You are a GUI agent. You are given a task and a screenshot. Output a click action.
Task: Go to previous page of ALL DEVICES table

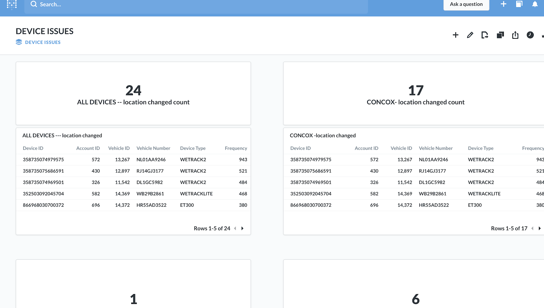(235, 229)
